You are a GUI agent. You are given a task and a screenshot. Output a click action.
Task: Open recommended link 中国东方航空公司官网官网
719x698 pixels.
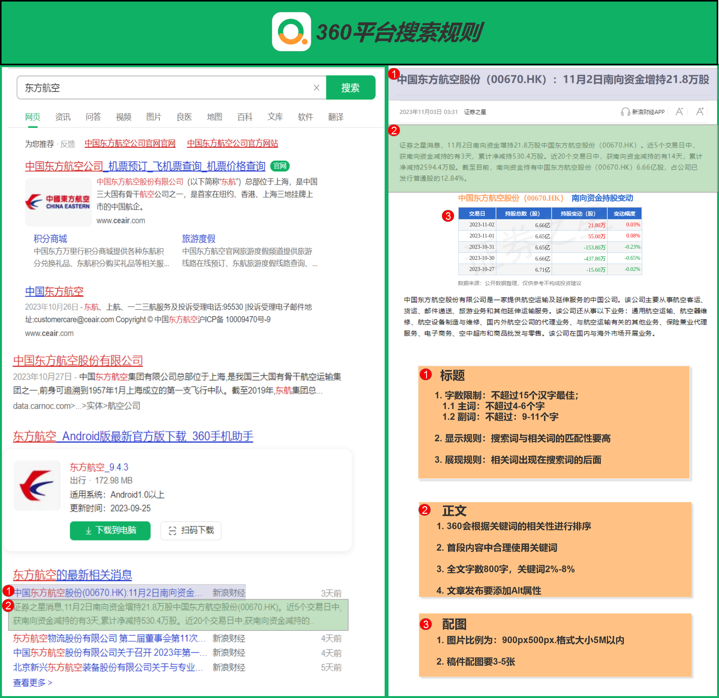point(130,143)
